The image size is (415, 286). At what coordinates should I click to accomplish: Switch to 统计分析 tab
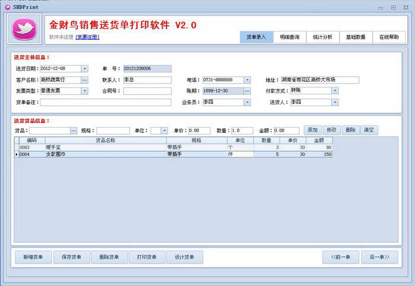[323, 37]
